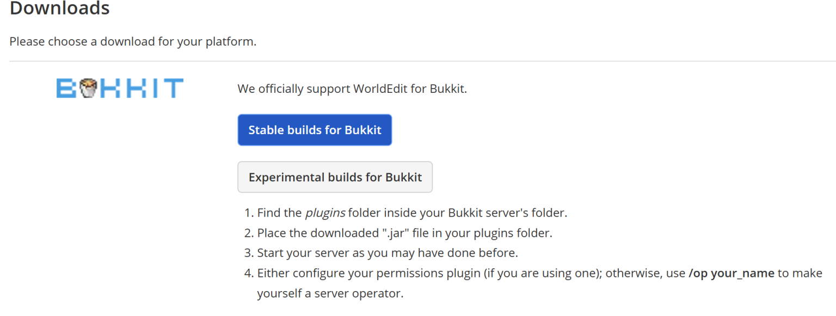Viewport: 836px width, 316px height.
Task: Click the list number 4 marker
Action: click(248, 274)
